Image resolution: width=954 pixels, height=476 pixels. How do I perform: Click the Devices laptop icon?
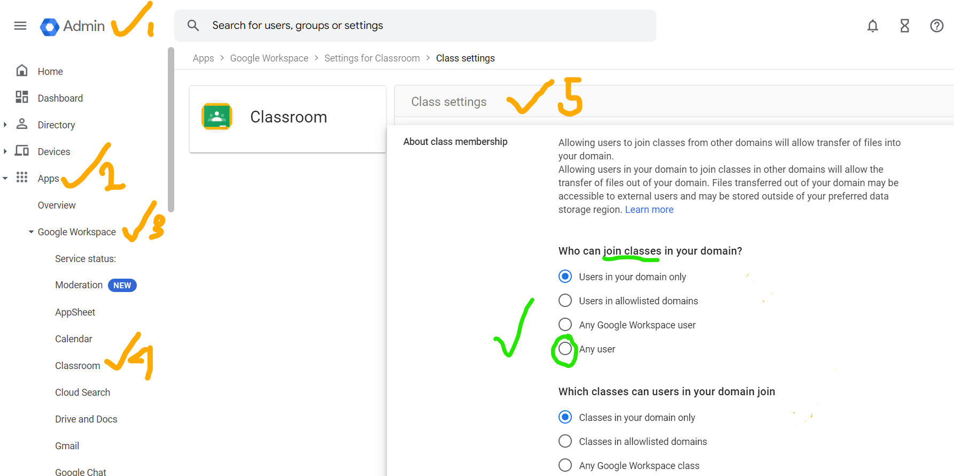22,150
